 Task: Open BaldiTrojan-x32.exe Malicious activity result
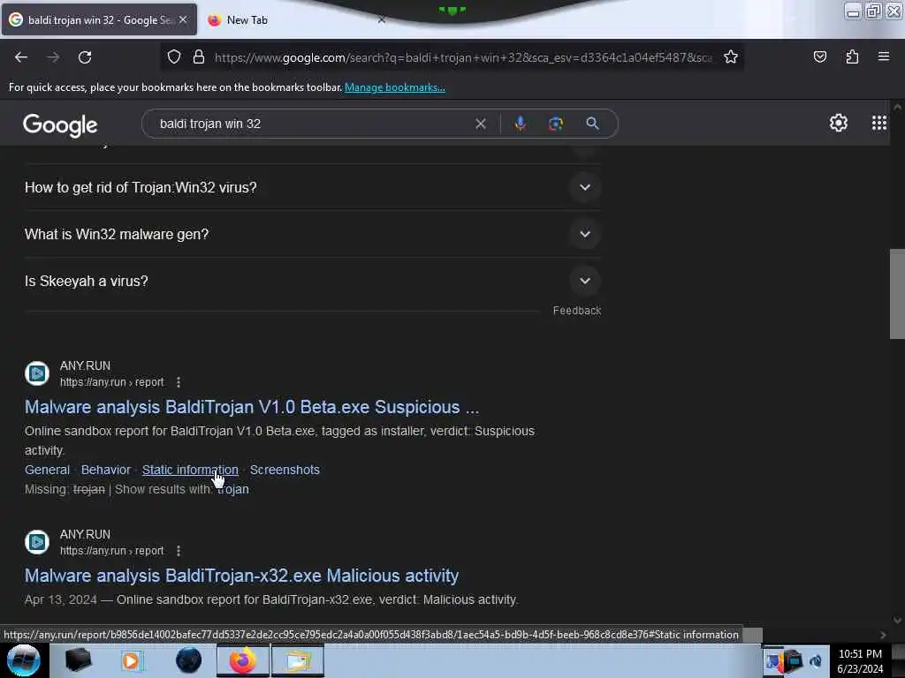(241, 576)
